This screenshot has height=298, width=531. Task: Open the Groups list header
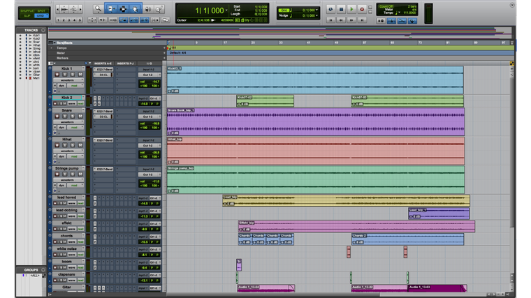31,269
